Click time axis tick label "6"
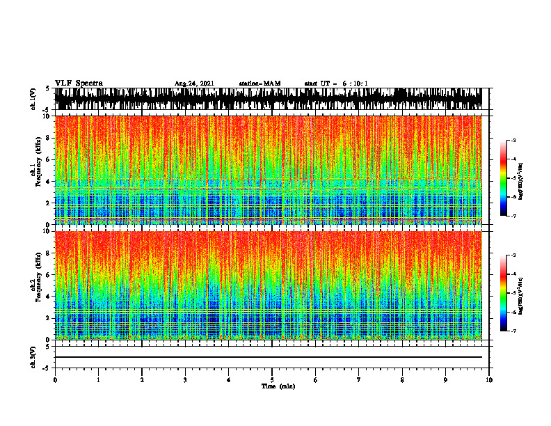551x426 pixels. tap(316, 380)
